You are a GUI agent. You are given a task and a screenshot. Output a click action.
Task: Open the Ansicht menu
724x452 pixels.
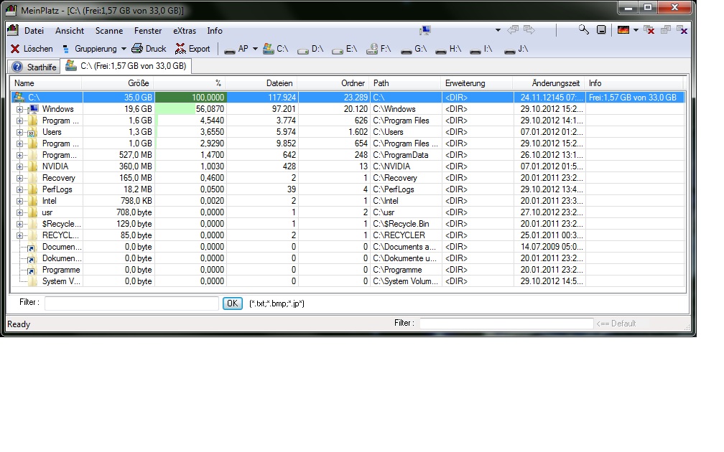[x=70, y=31]
